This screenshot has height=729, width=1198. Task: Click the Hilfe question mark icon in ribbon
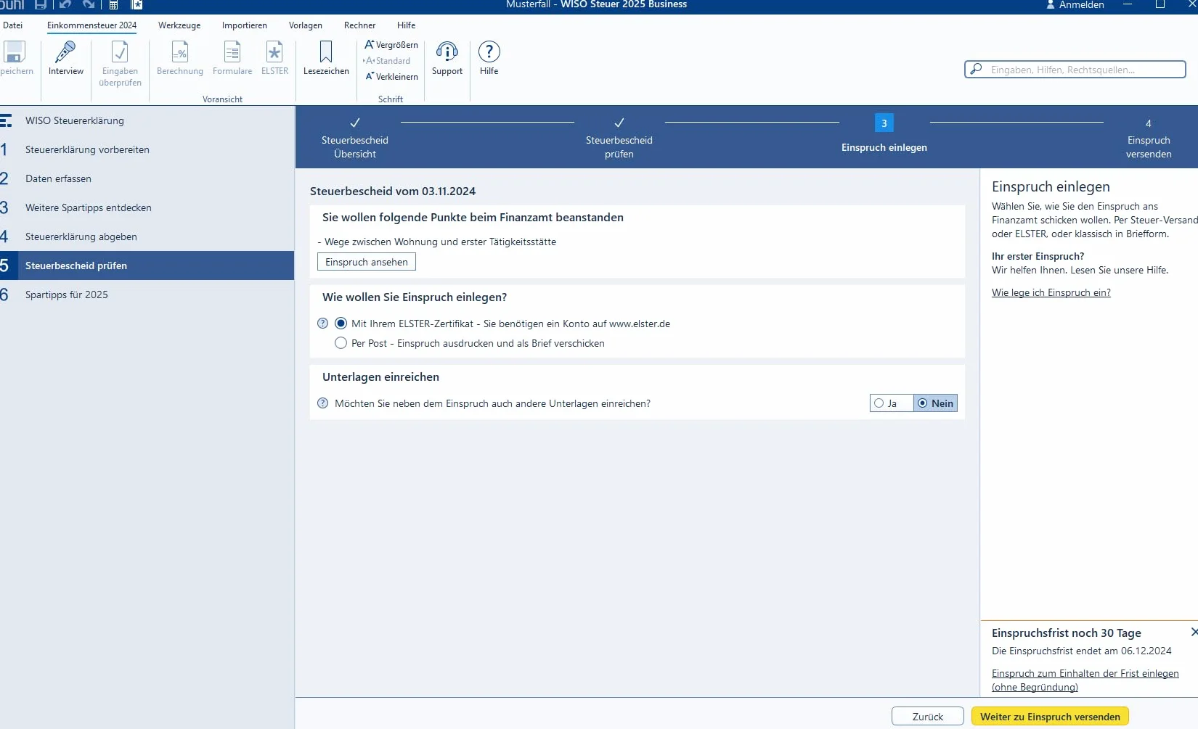[489, 52]
